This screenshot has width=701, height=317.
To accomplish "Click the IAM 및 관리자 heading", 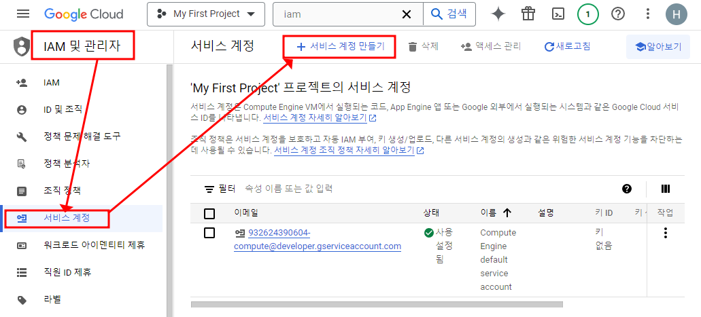I will (x=82, y=46).
